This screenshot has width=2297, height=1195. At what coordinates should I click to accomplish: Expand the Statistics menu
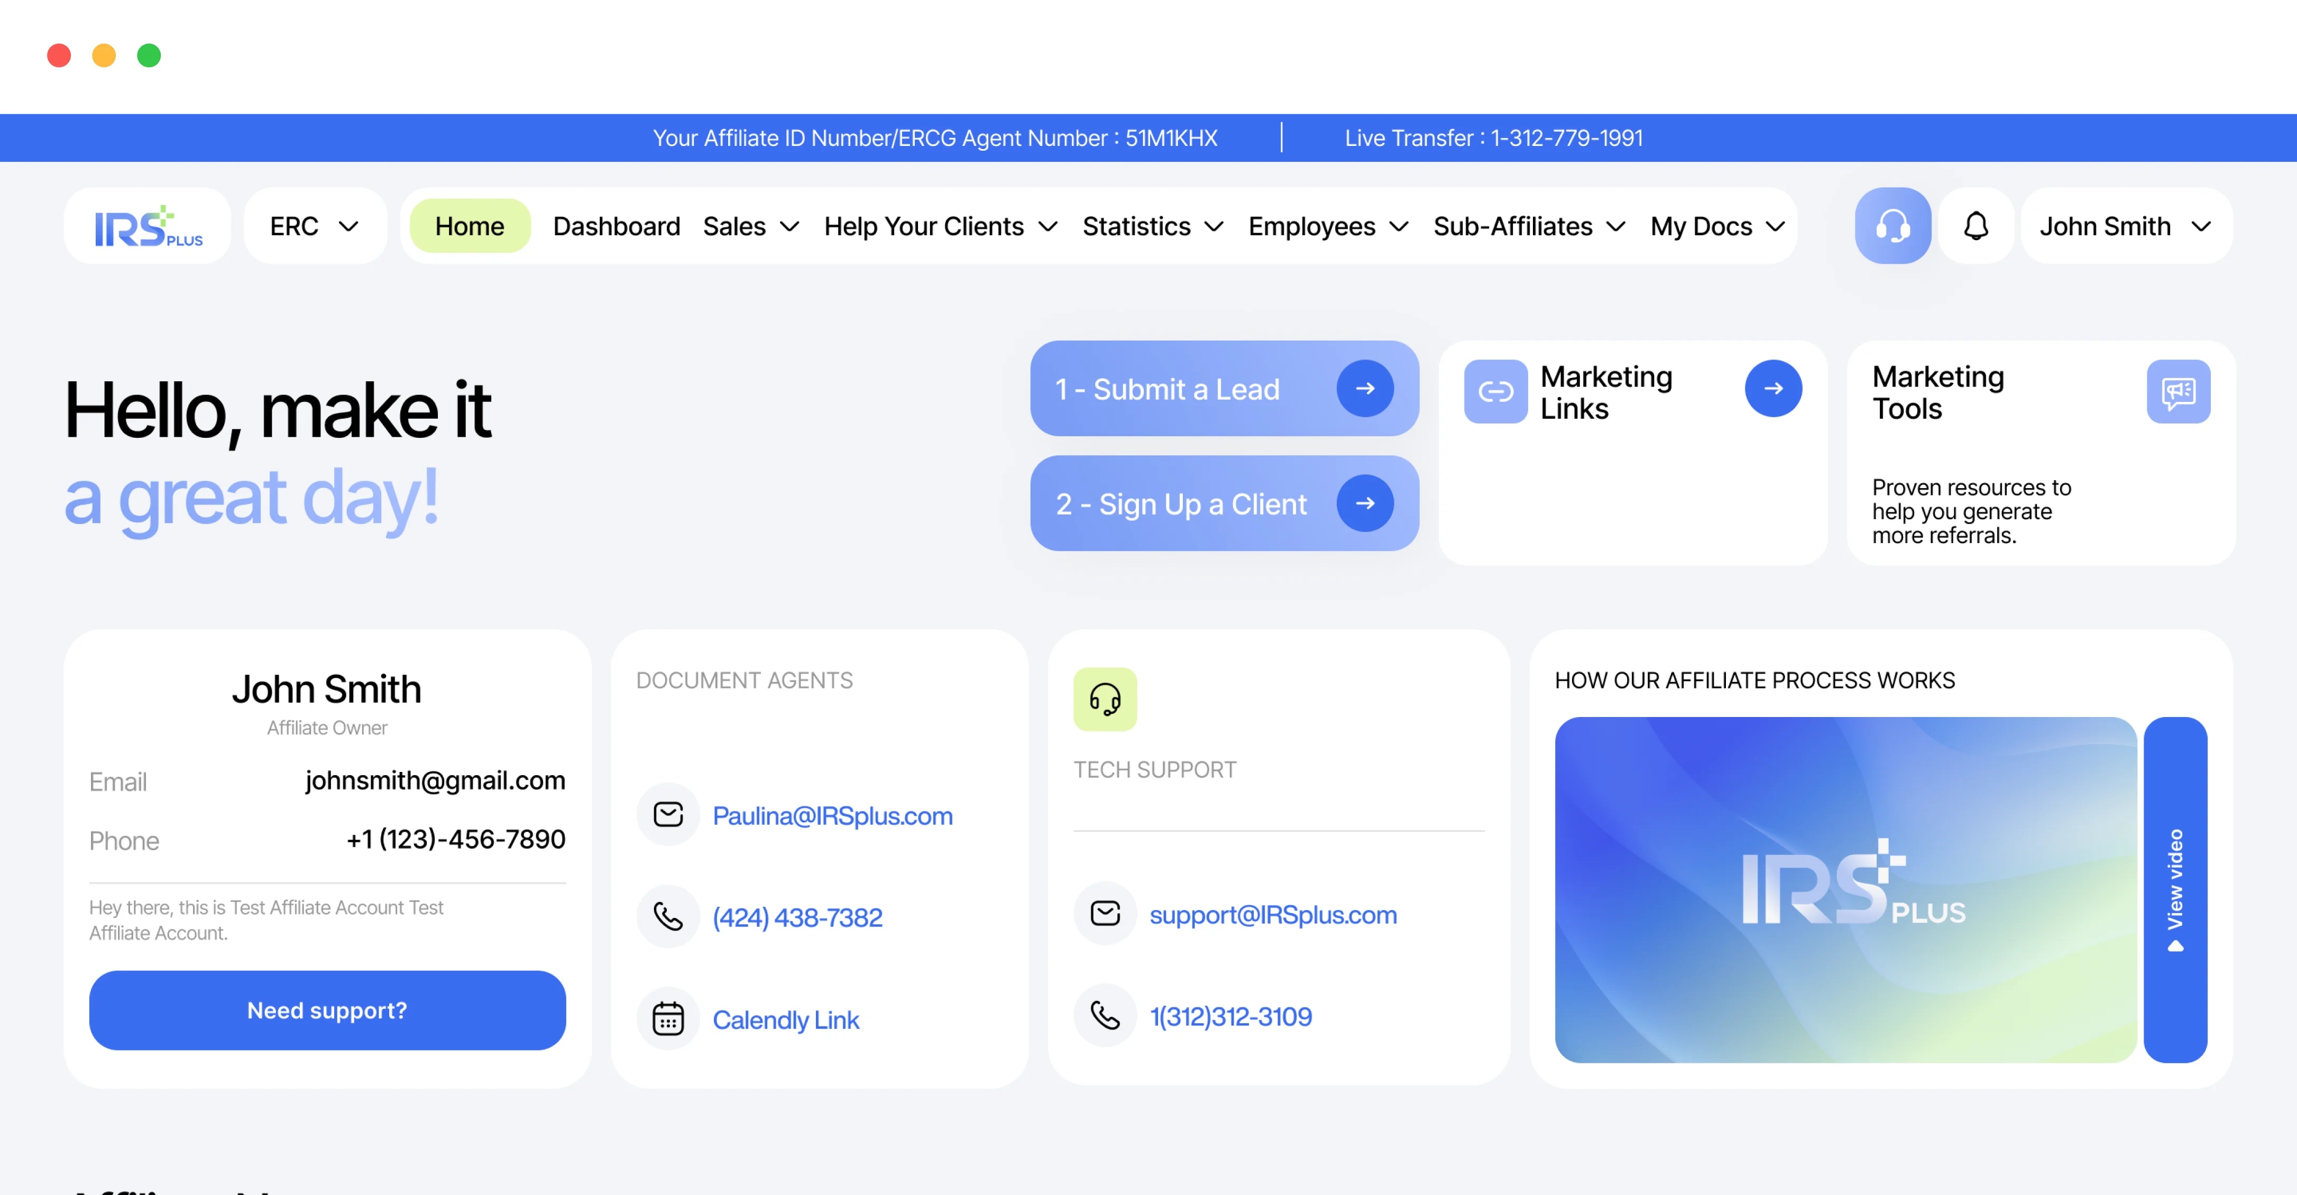click(x=1152, y=226)
